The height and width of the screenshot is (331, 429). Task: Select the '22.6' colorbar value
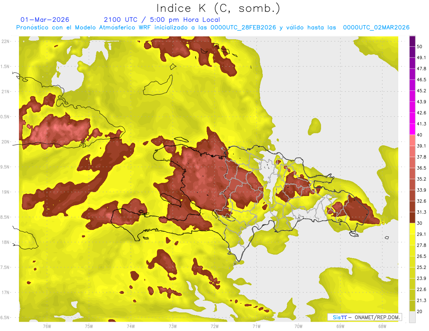click(x=421, y=290)
